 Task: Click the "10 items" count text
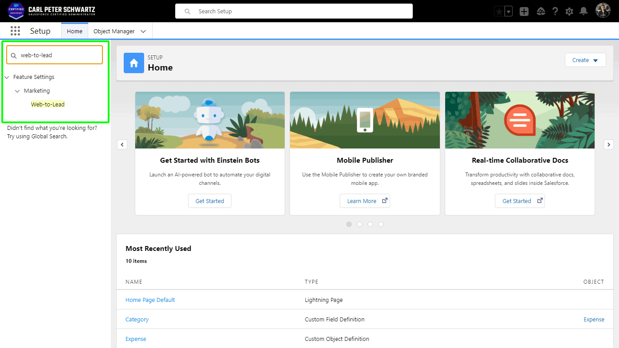point(136,261)
